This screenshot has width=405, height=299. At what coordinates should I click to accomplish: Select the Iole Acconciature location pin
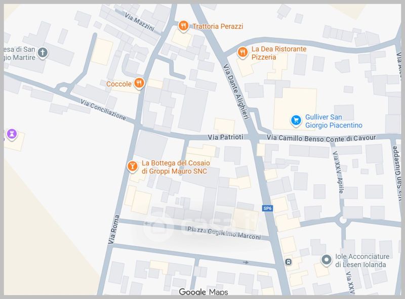(326, 260)
